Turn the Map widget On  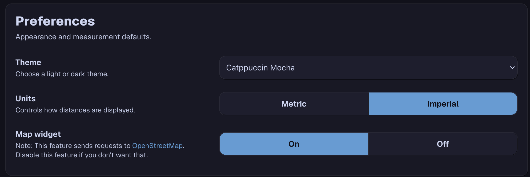[x=294, y=144]
